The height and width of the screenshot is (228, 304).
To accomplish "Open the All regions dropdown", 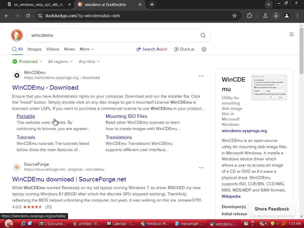I will 60,62.
